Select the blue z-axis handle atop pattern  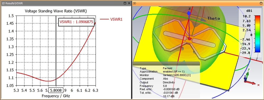click(x=189, y=13)
